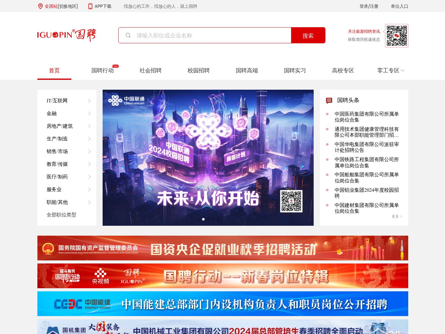Expand the IT/互联网 category arrow
Screen dimensions: 445x334
coord(89,101)
